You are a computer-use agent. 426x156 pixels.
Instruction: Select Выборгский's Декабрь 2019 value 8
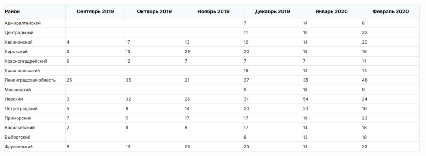(x=245, y=137)
